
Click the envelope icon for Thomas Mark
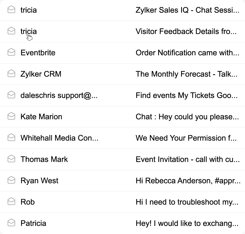point(11,159)
